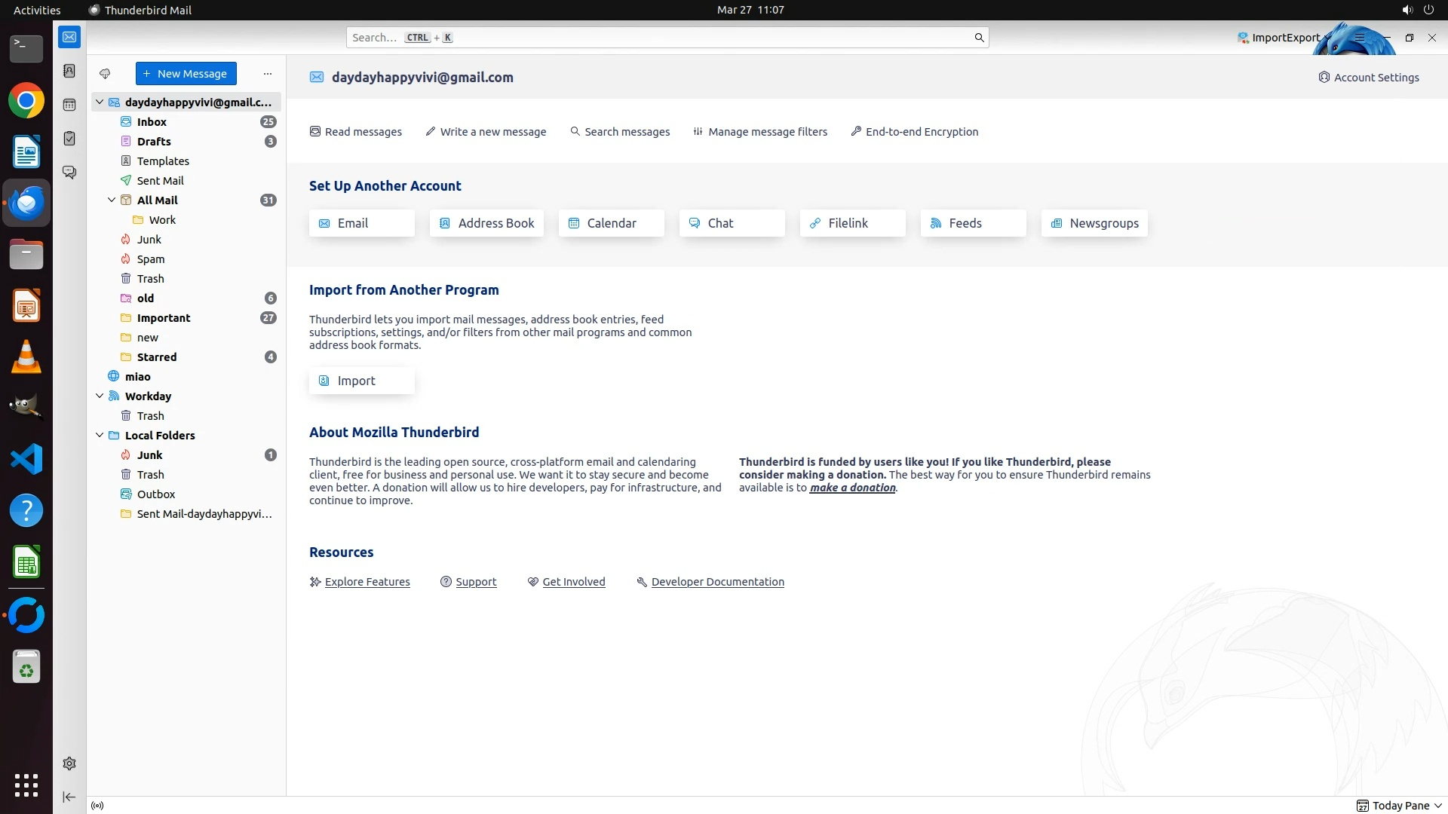Open Account Settings
The image size is (1448, 814).
pos(1368,78)
